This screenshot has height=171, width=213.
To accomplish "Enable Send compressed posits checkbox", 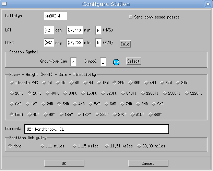I will pyautogui.click(x=130, y=17).
